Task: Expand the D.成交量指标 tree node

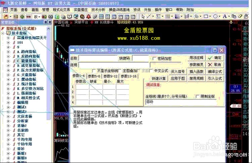Action: tap(8, 66)
